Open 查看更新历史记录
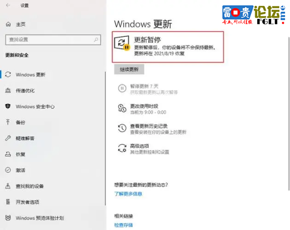This screenshot has width=290, height=230. 152,129
